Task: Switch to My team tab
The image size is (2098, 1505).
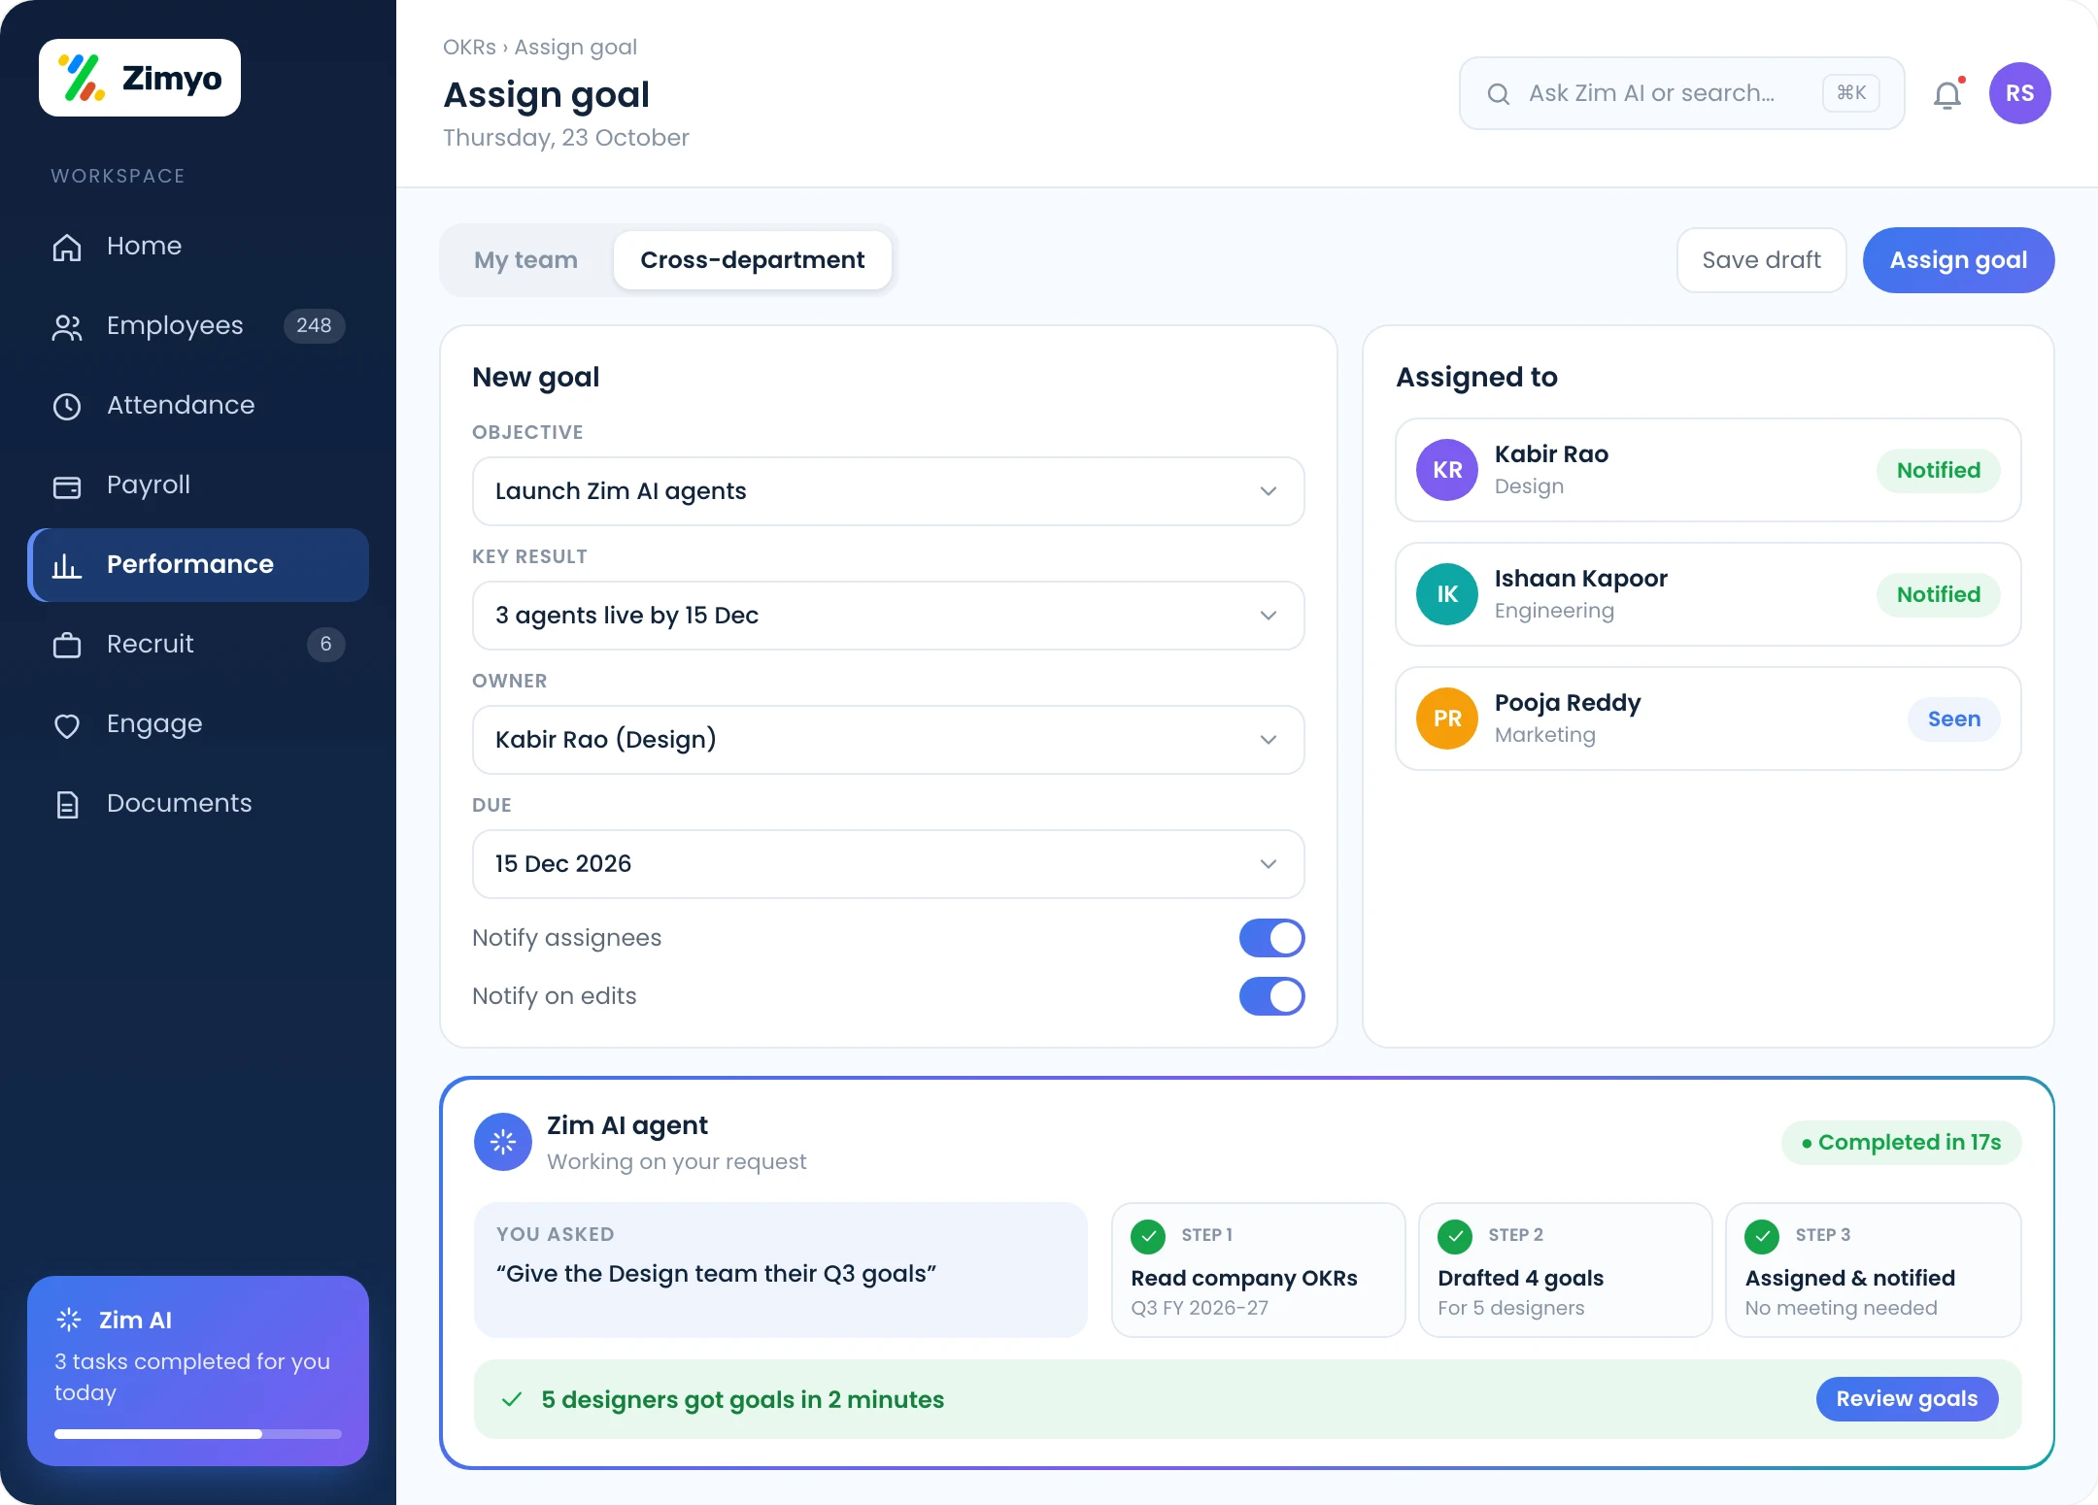Action: [525, 260]
